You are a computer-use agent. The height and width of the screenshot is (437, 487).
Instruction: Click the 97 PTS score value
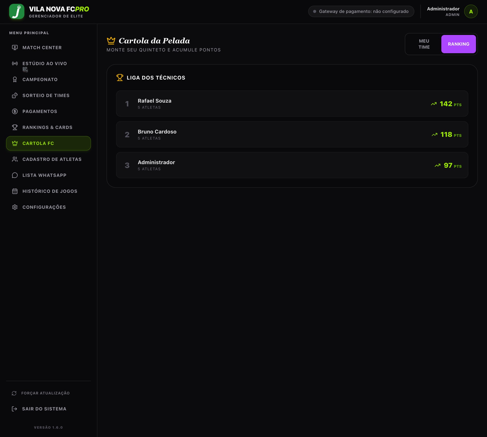(x=453, y=165)
